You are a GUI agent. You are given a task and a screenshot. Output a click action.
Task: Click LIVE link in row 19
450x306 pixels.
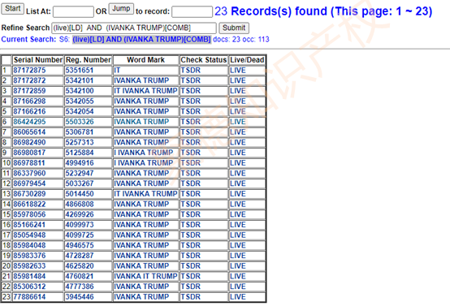coord(238,256)
